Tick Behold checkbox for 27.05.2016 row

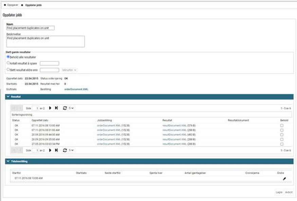pos(282,144)
